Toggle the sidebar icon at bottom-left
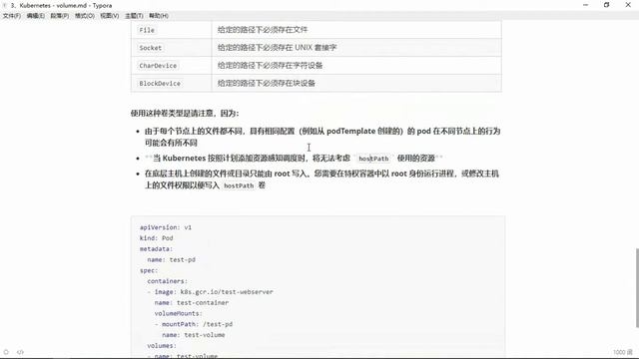The width and height of the screenshot is (639, 359). tap(6, 352)
